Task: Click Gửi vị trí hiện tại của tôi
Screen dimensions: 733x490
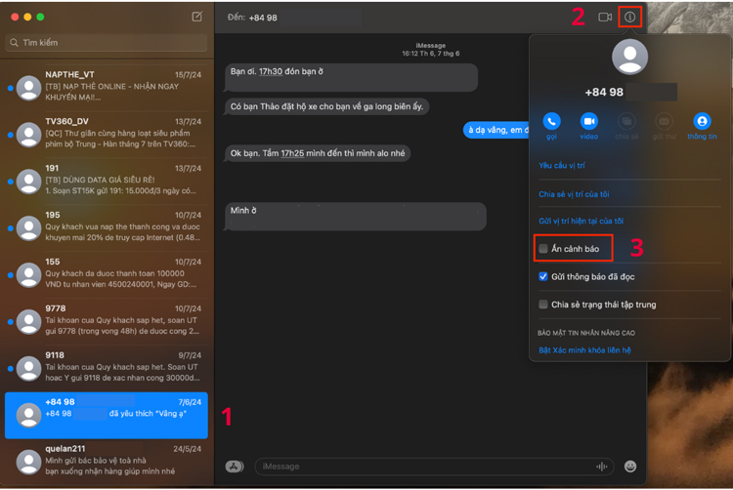Action: click(581, 221)
